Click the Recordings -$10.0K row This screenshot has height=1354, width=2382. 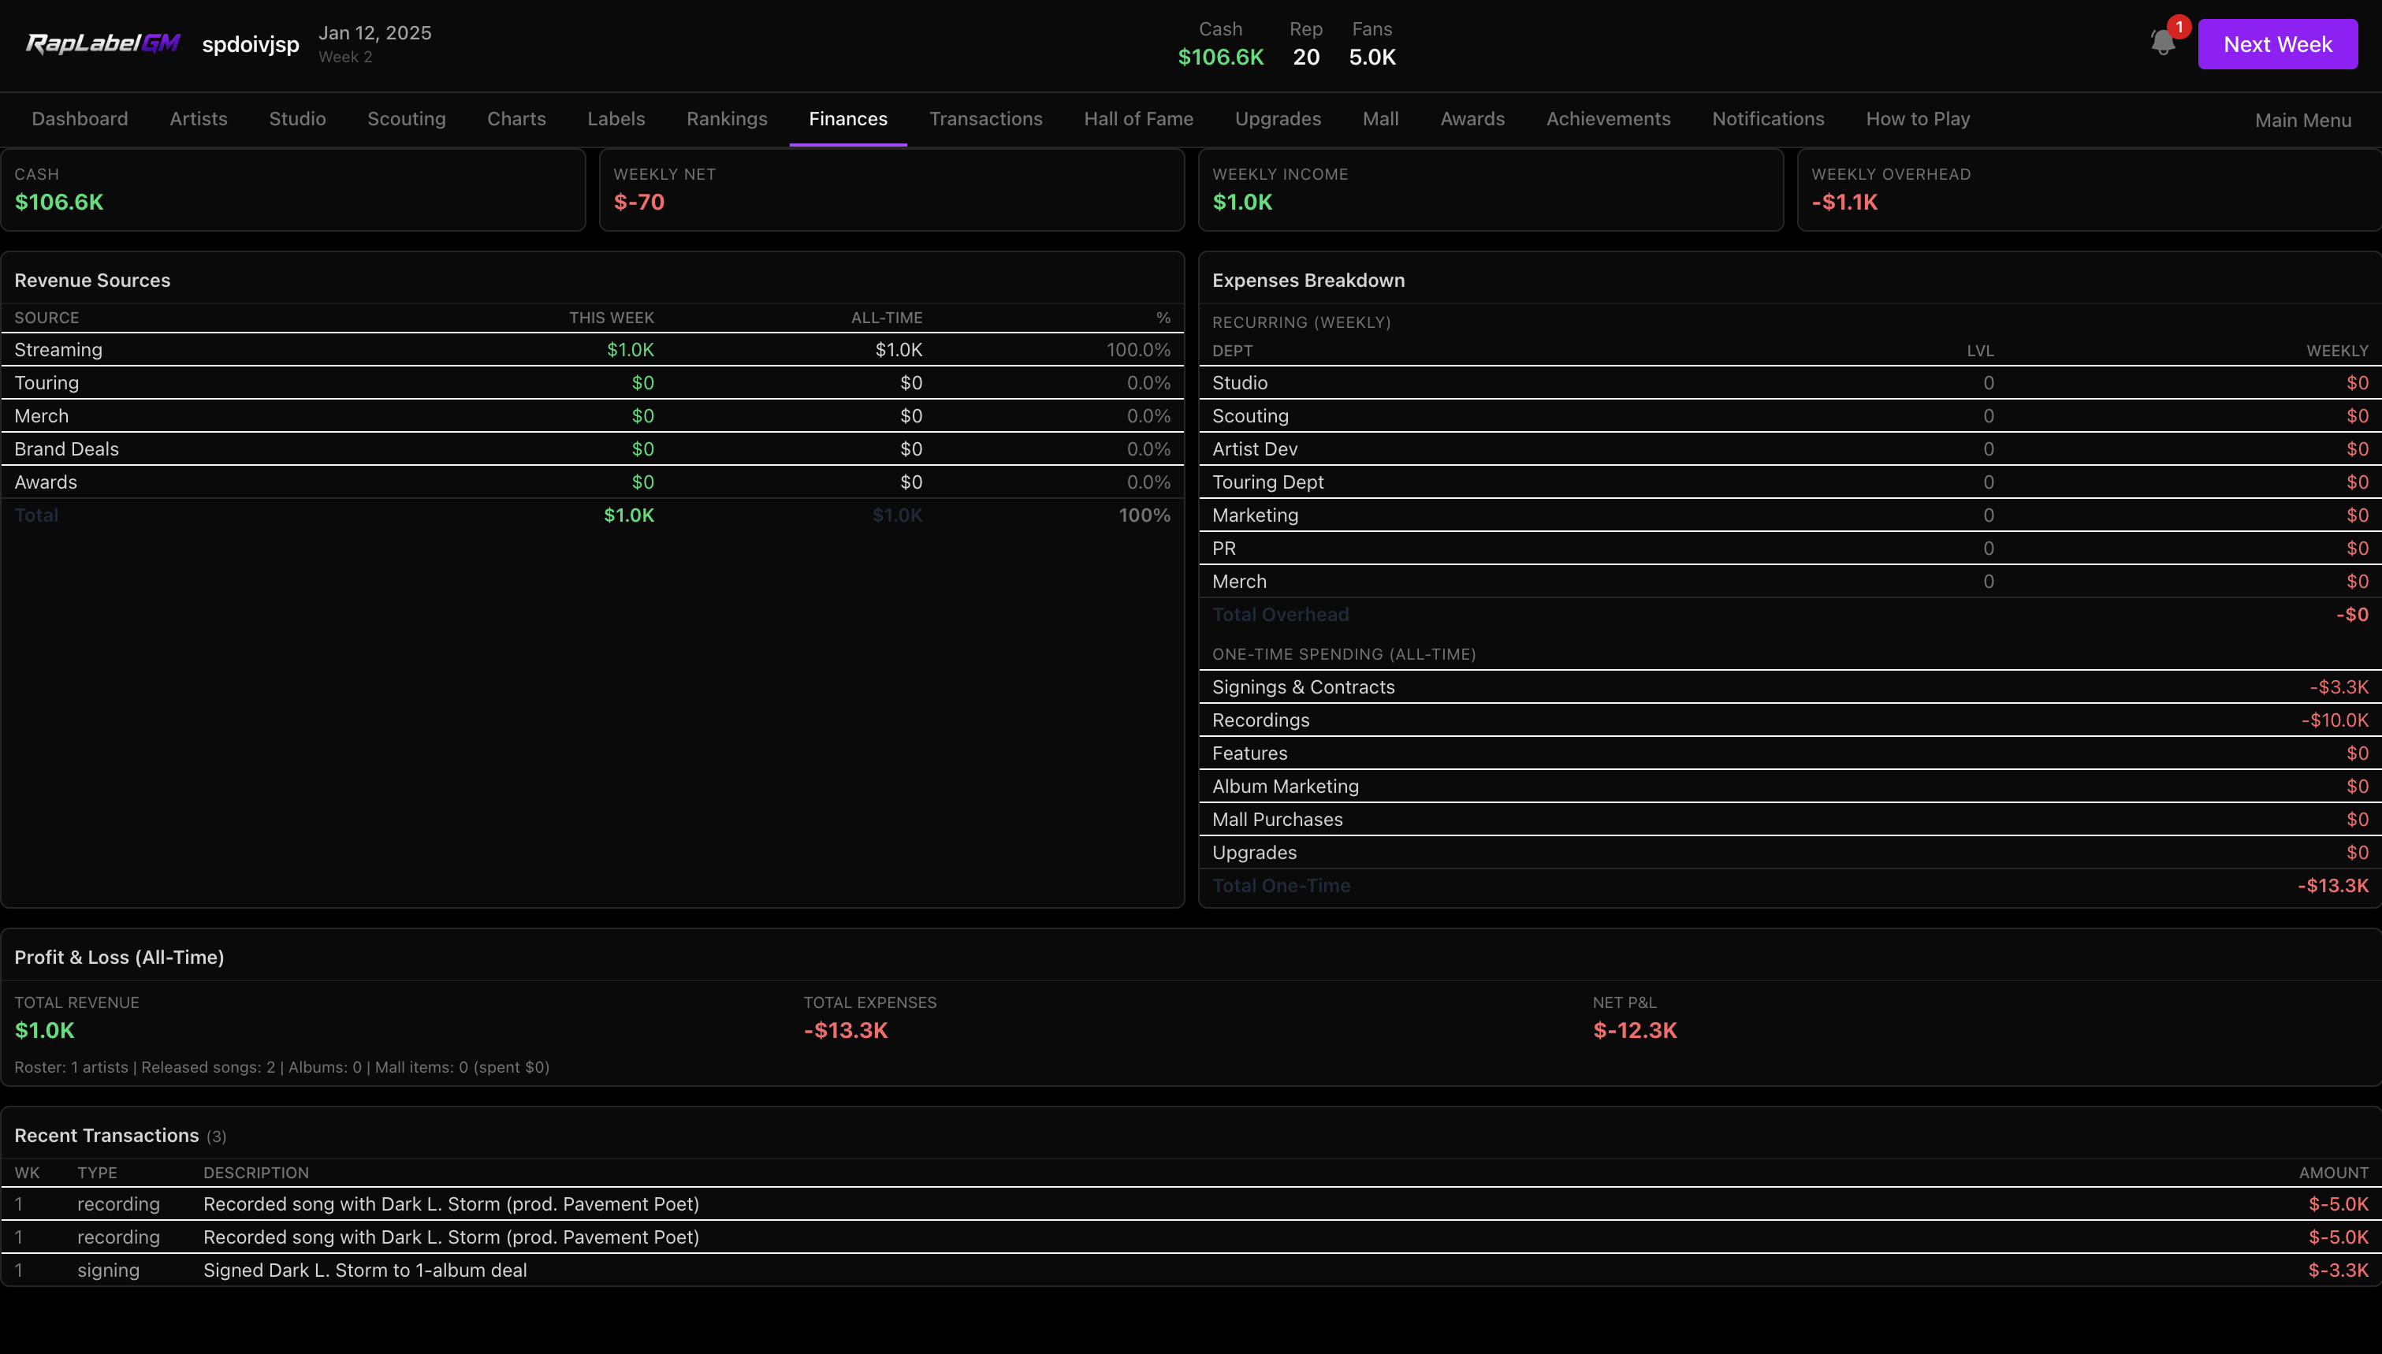point(1790,720)
